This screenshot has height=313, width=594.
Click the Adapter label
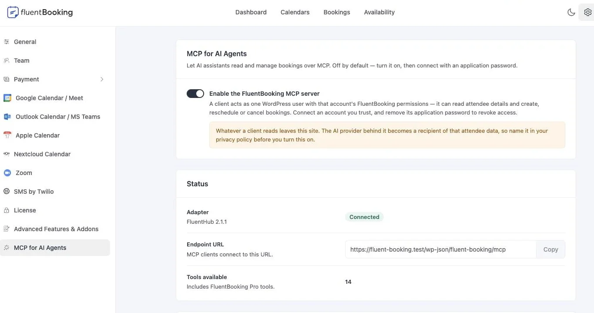pyautogui.click(x=198, y=212)
